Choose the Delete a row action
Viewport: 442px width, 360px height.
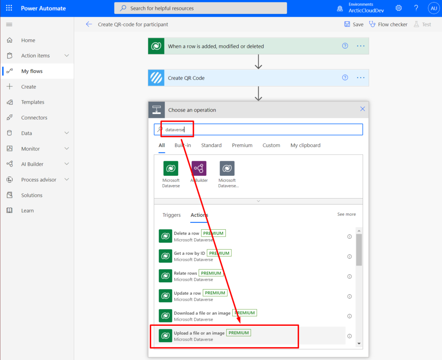point(252,236)
